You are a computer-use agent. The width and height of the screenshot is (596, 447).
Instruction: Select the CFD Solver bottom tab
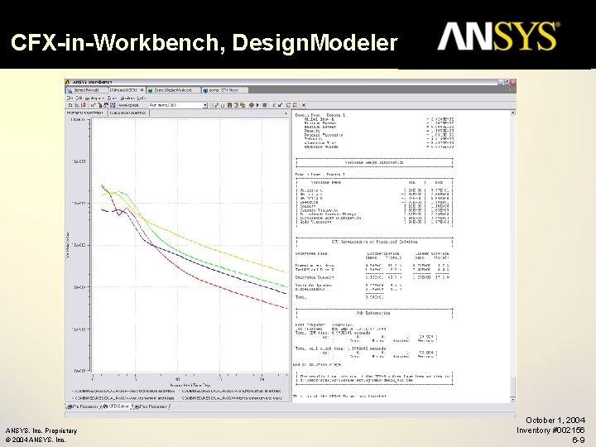pyautogui.click(x=116, y=406)
